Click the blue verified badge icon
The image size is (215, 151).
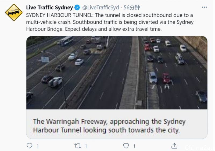coord(77,8)
